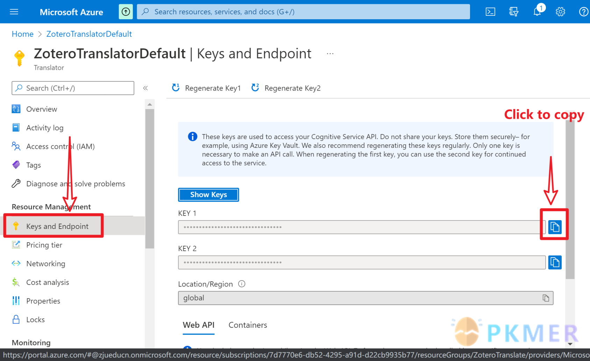
Task: Click the KEY 1 masked field
Action: click(362, 227)
